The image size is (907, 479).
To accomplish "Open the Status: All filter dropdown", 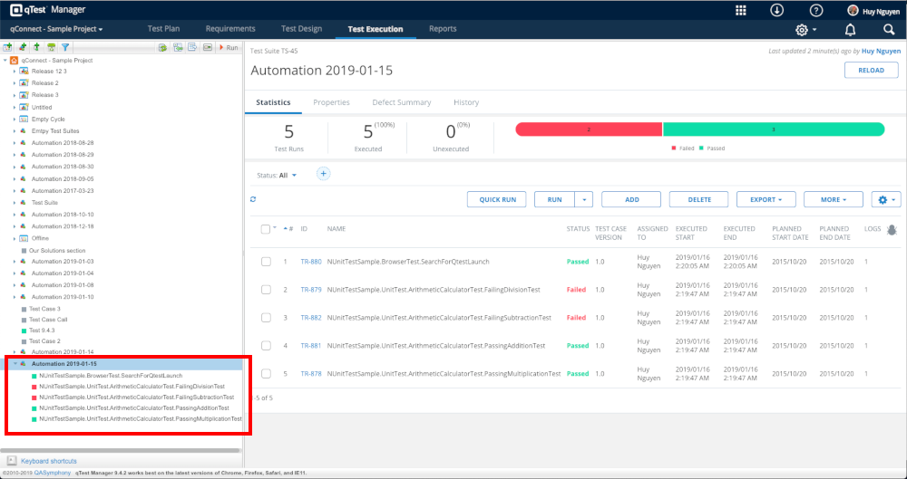I will [x=277, y=175].
